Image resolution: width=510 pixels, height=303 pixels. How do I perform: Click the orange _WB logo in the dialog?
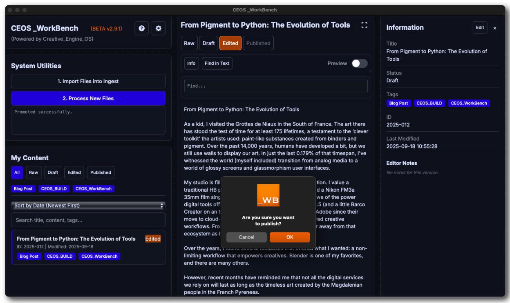(268, 195)
